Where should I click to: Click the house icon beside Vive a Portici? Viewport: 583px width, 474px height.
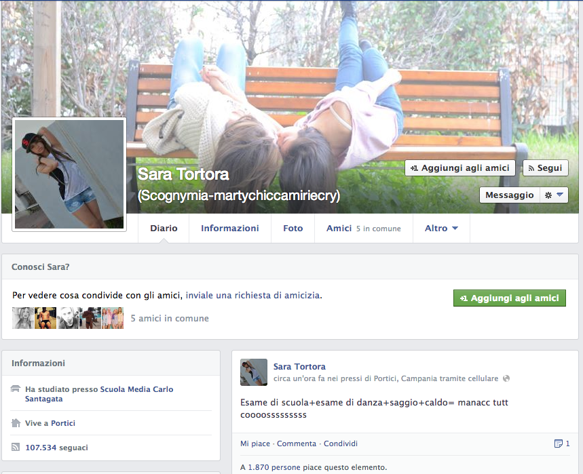coord(16,423)
